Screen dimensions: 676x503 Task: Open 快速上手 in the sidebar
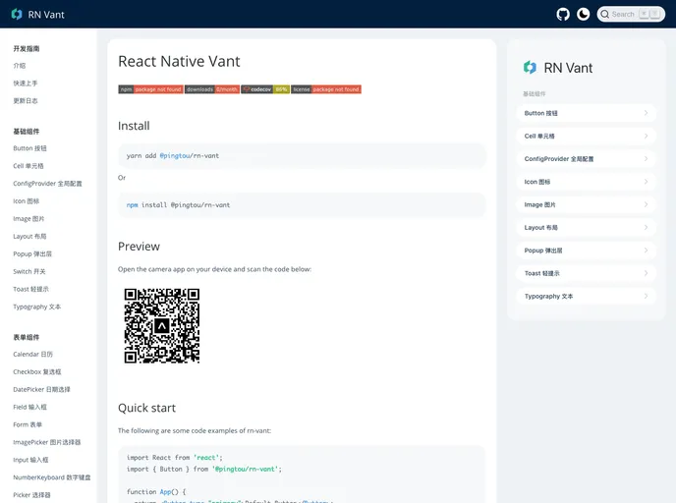point(26,84)
